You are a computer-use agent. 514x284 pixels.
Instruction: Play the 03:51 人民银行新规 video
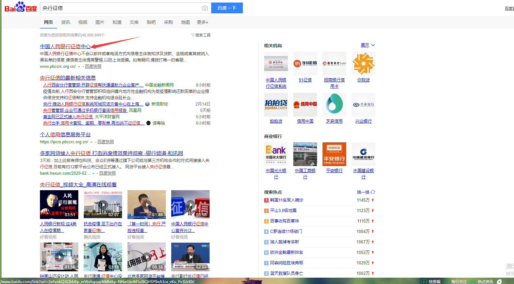point(59,204)
